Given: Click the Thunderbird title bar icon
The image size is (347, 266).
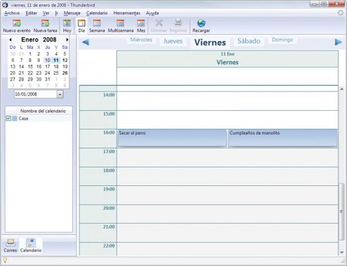Looking at the screenshot, I should click(x=5, y=5).
